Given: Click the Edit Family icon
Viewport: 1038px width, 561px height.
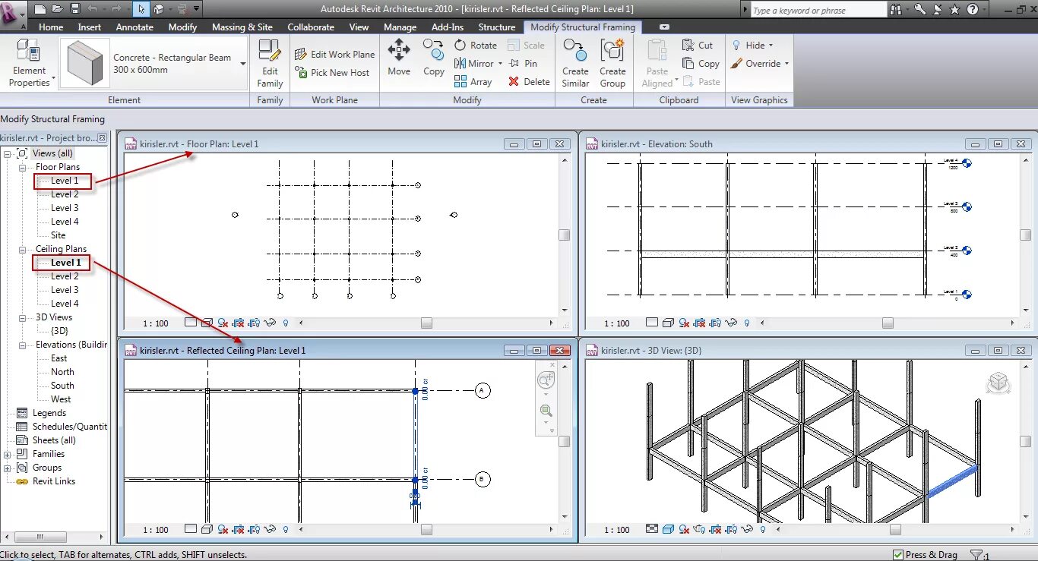Looking at the screenshot, I should (269, 52).
